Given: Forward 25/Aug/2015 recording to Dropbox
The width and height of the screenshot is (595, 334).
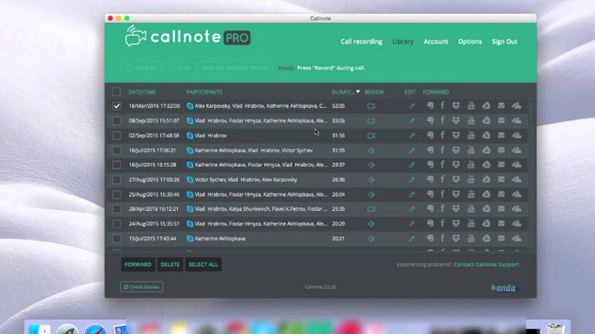Looking at the screenshot, I should pos(456,194).
